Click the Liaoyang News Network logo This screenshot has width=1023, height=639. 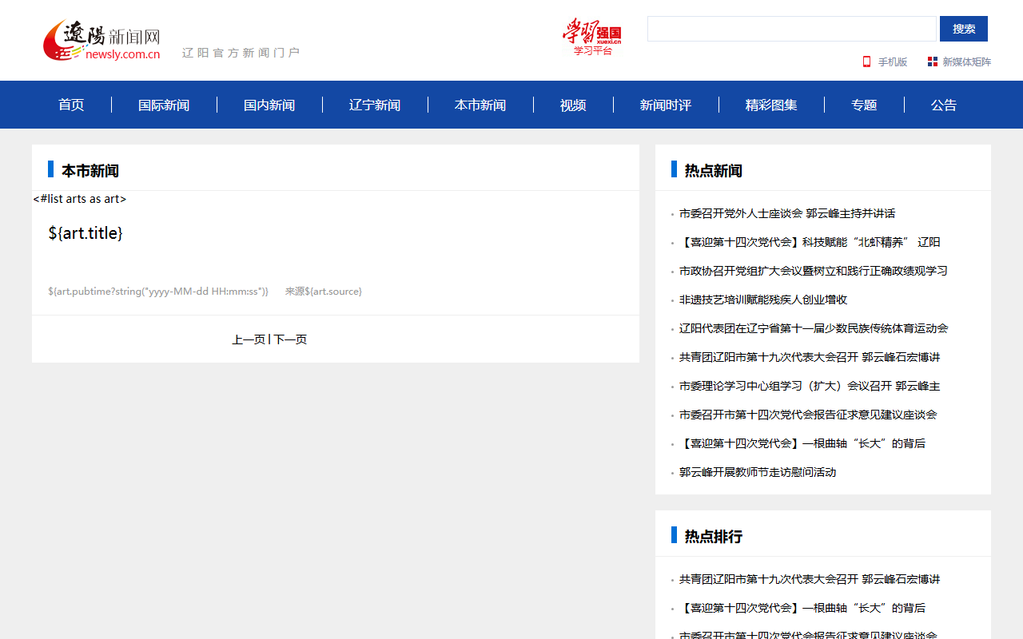102,40
